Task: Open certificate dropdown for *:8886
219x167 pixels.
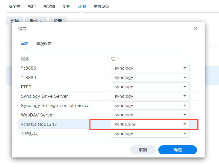Action: pyautogui.click(x=150, y=68)
